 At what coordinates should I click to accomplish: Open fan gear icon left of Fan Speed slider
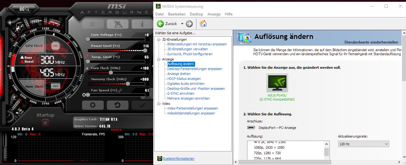pyautogui.click(x=84, y=95)
